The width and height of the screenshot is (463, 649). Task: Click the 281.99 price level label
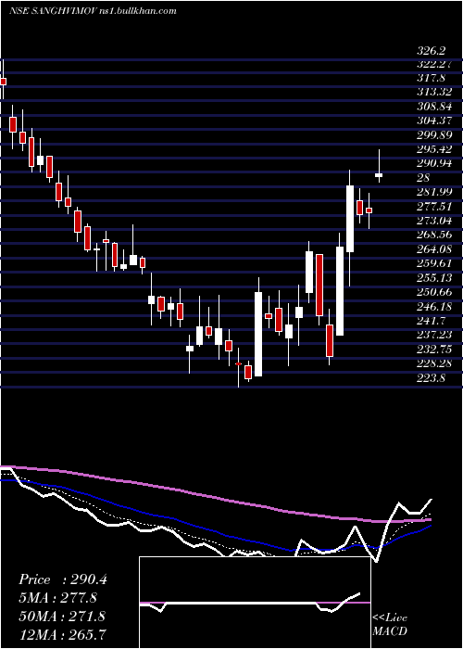coord(434,192)
